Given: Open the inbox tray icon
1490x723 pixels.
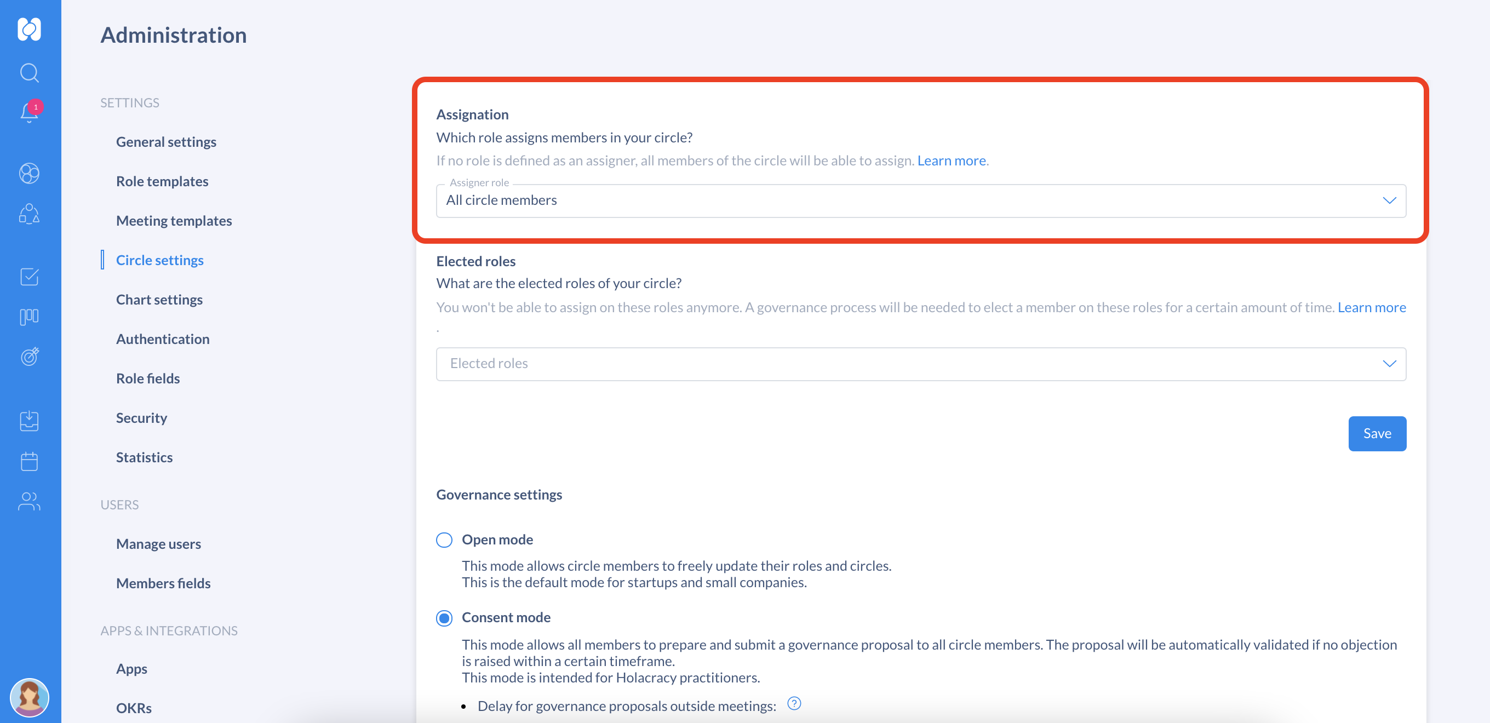Looking at the screenshot, I should click(30, 421).
